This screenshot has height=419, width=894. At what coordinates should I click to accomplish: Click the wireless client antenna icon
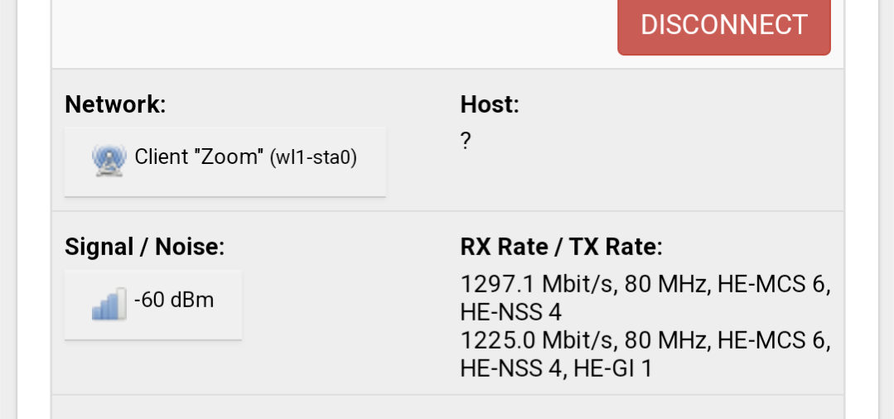coord(109,160)
